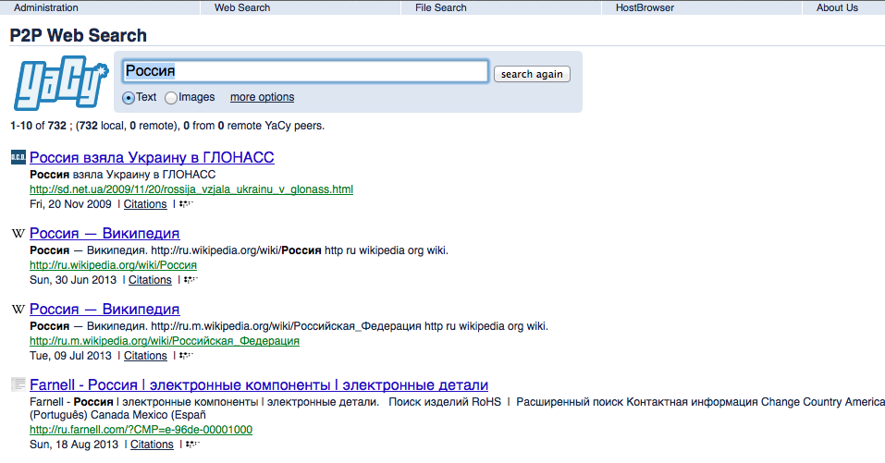Screen dimensions: 885x463
Task: Open the HostBrowser menu
Action: point(645,8)
